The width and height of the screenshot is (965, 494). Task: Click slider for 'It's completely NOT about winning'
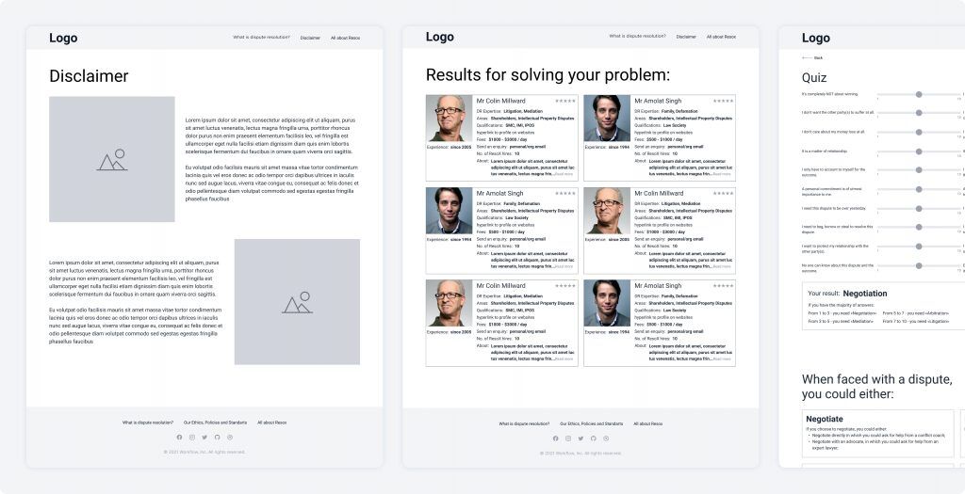click(x=919, y=94)
